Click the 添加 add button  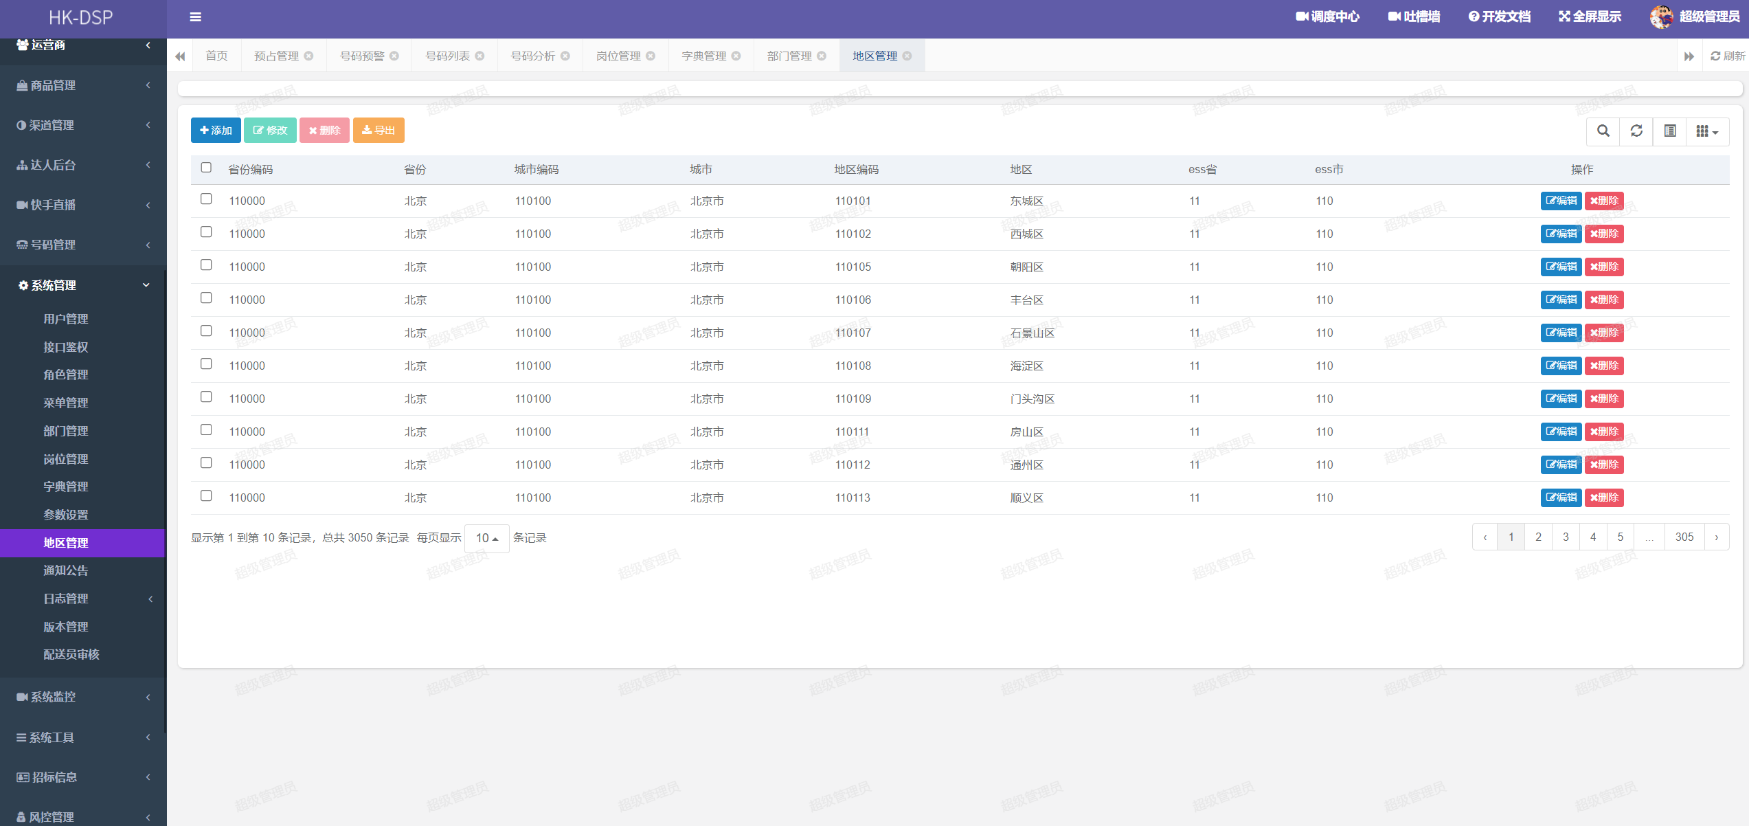click(x=216, y=131)
